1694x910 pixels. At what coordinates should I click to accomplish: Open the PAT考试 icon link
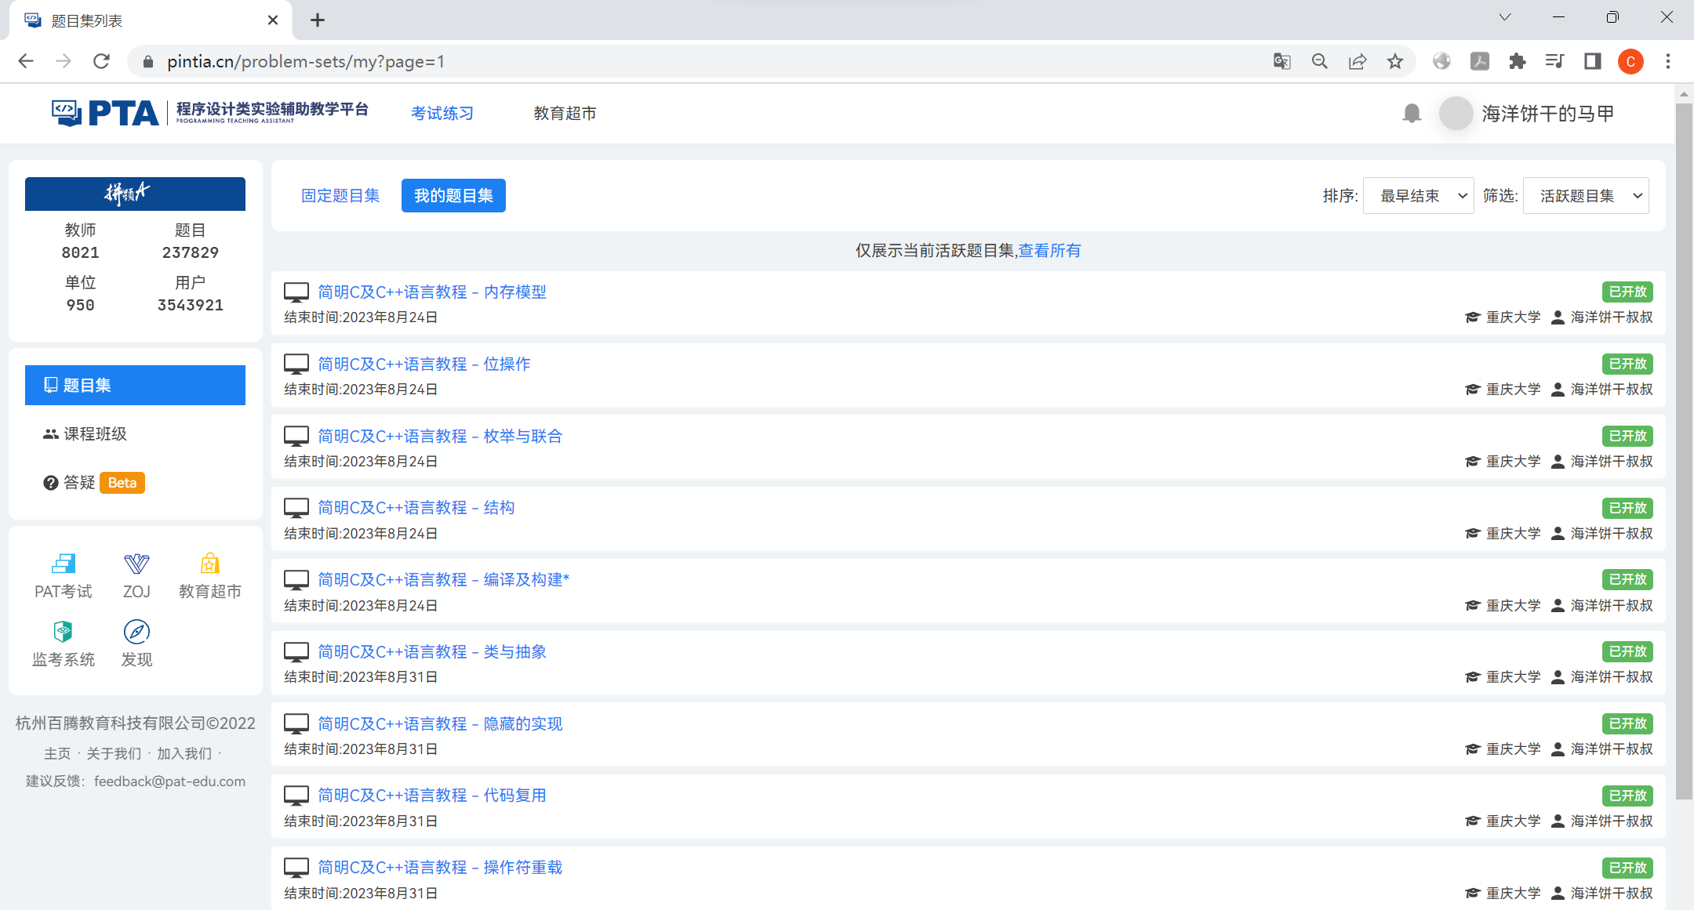point(63,564)
